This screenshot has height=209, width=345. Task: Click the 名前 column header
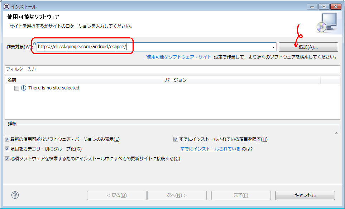(84, 80)
